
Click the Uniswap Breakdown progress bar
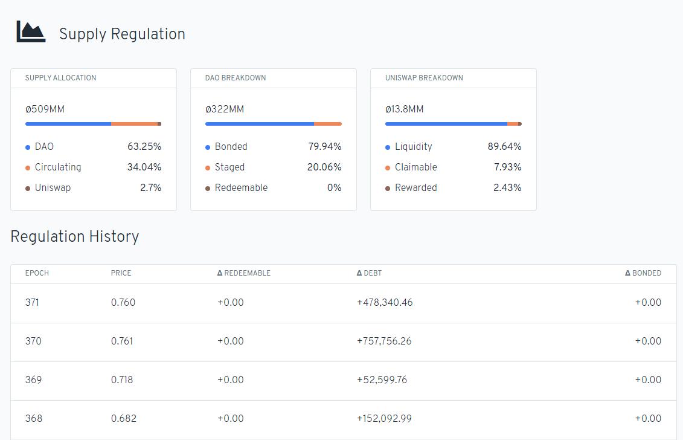[x=453, y=124]
